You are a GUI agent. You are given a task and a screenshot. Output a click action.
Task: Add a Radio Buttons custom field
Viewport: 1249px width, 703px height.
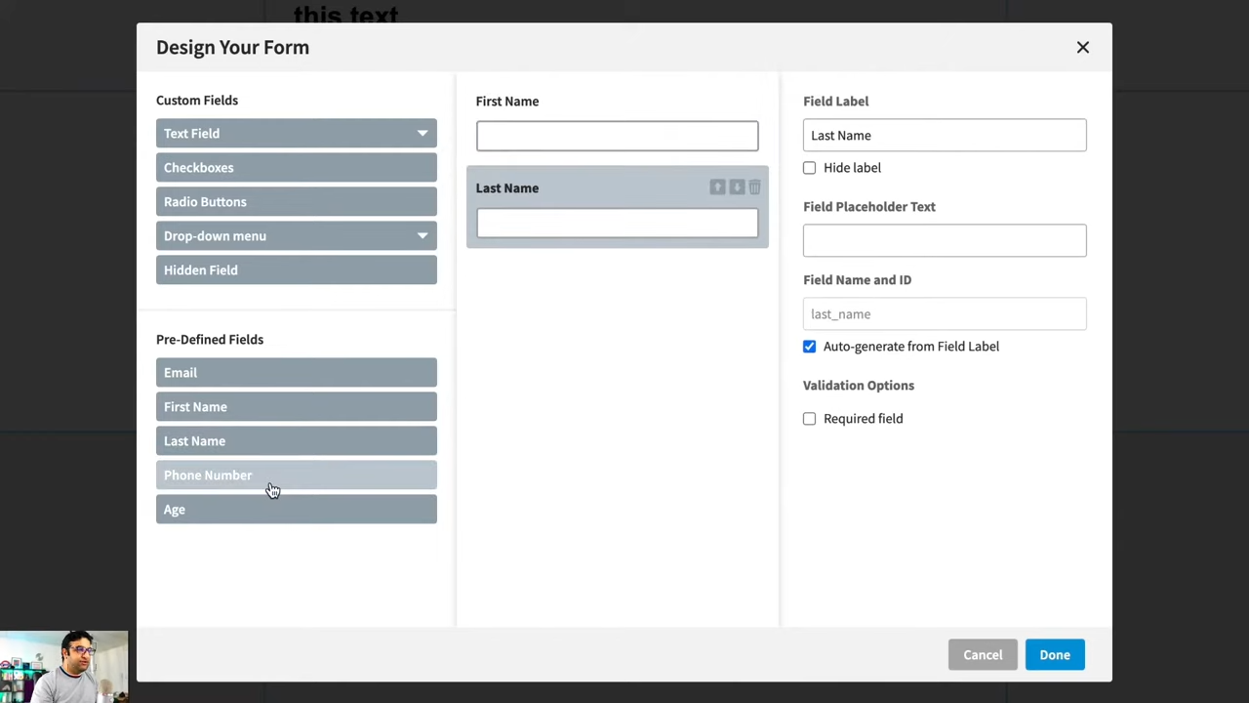[x=296, y=202]
